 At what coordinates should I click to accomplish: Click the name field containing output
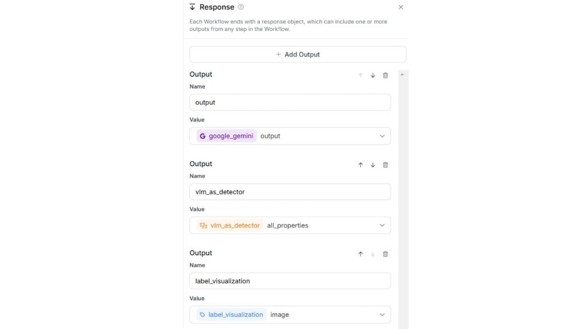(x=290, y=102)
